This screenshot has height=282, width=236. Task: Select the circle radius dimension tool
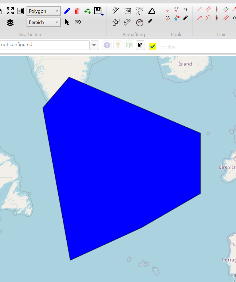[140, 23]
